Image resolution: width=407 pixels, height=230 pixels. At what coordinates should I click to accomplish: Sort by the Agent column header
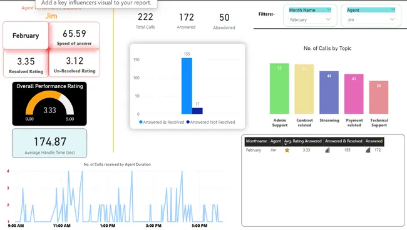click(x=276, y=141)
